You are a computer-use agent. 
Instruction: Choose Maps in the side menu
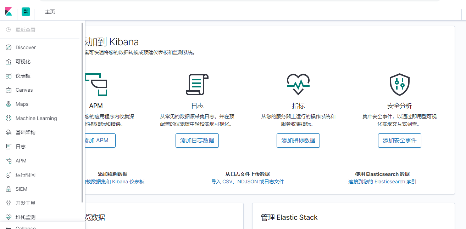point(22,104)
